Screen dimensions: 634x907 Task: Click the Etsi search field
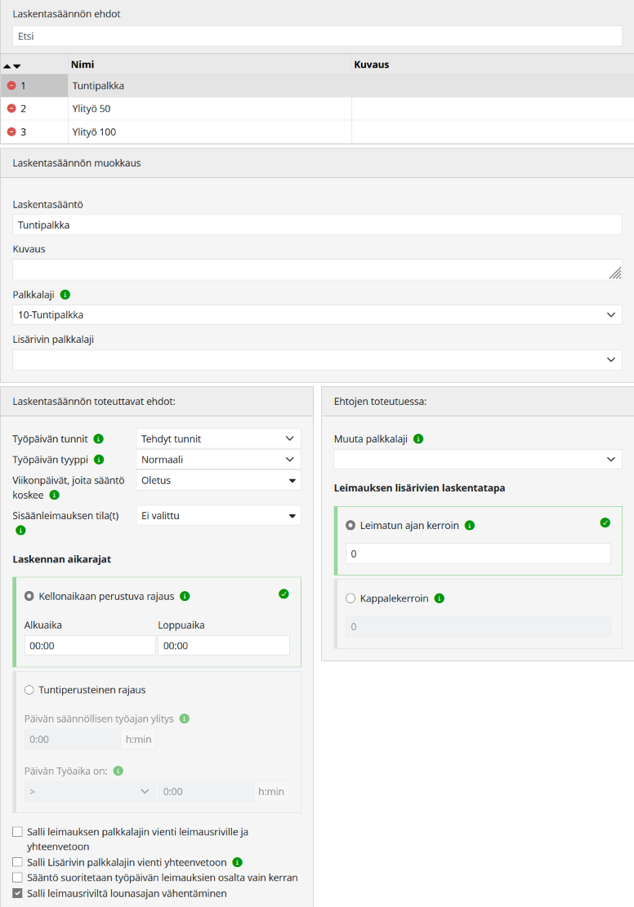coord(317,36)
